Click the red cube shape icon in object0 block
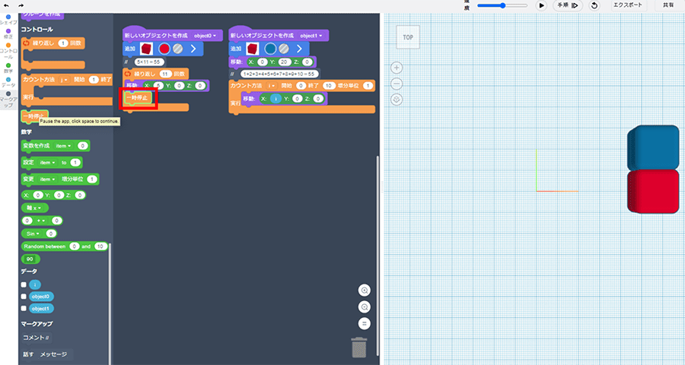This screenshot has height=365, width=685. point(146,49)
